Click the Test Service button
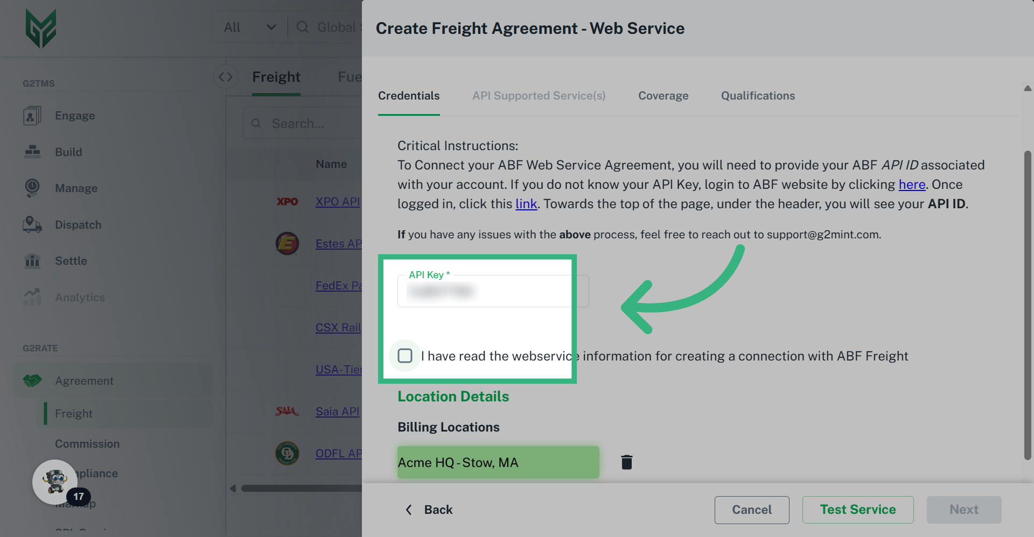This screenshot has width=1034, height=537. 857,510
